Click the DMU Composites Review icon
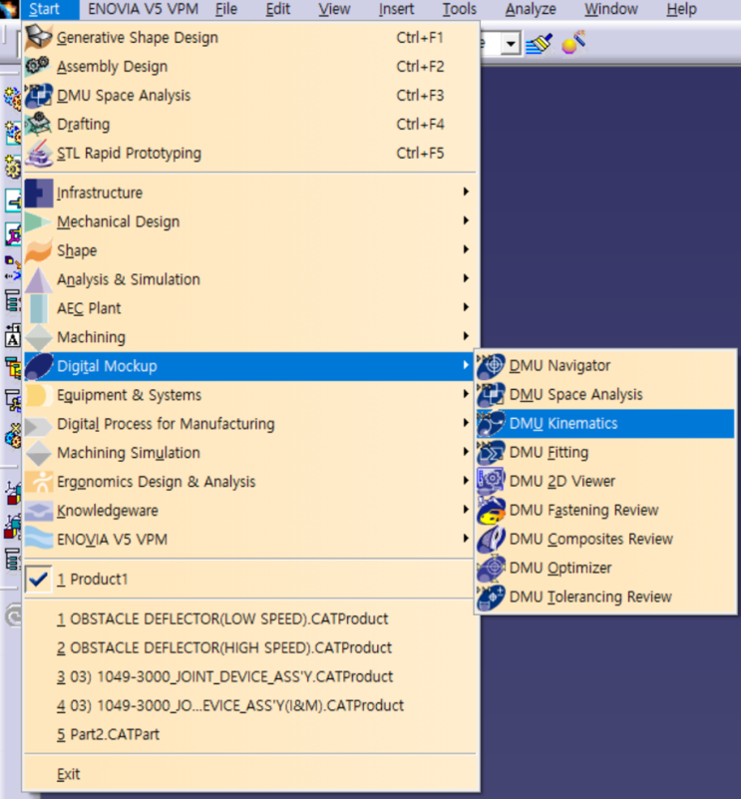Image resolution: width=741 pixels, height=799 pixels. coord(491,539)
